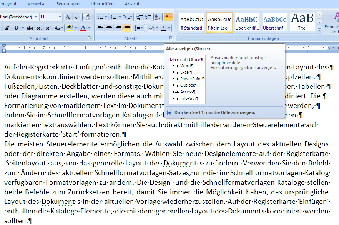339x225 pixels.
Task: Align text left
Action: (100, 28)
